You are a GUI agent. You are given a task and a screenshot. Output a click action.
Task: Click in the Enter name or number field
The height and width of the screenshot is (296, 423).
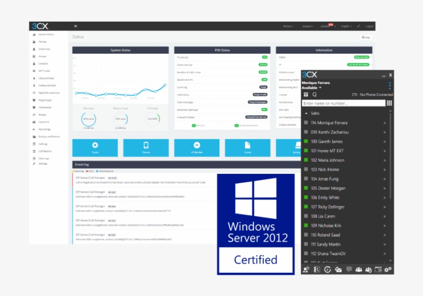[344, 103]
